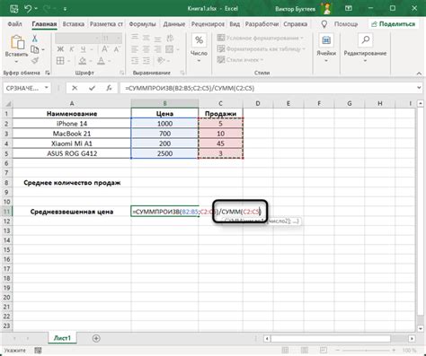Click the zoom slider

point(366,350)
